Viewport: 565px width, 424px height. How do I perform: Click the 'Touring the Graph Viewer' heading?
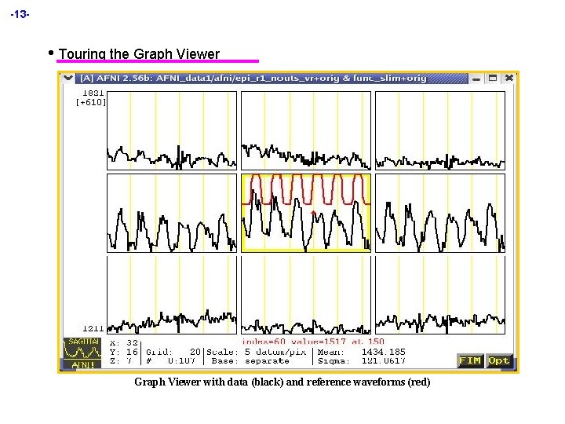point(139,54)
